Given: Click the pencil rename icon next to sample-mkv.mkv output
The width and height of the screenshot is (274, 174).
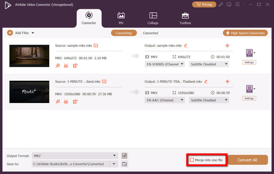Looking at the screenshot, I should click(x=186, y=45).
